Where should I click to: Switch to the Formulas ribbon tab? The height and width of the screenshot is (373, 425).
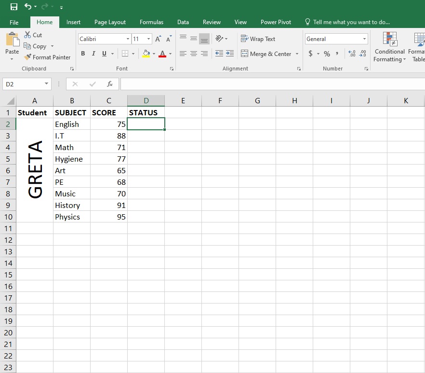pos(151,22)
